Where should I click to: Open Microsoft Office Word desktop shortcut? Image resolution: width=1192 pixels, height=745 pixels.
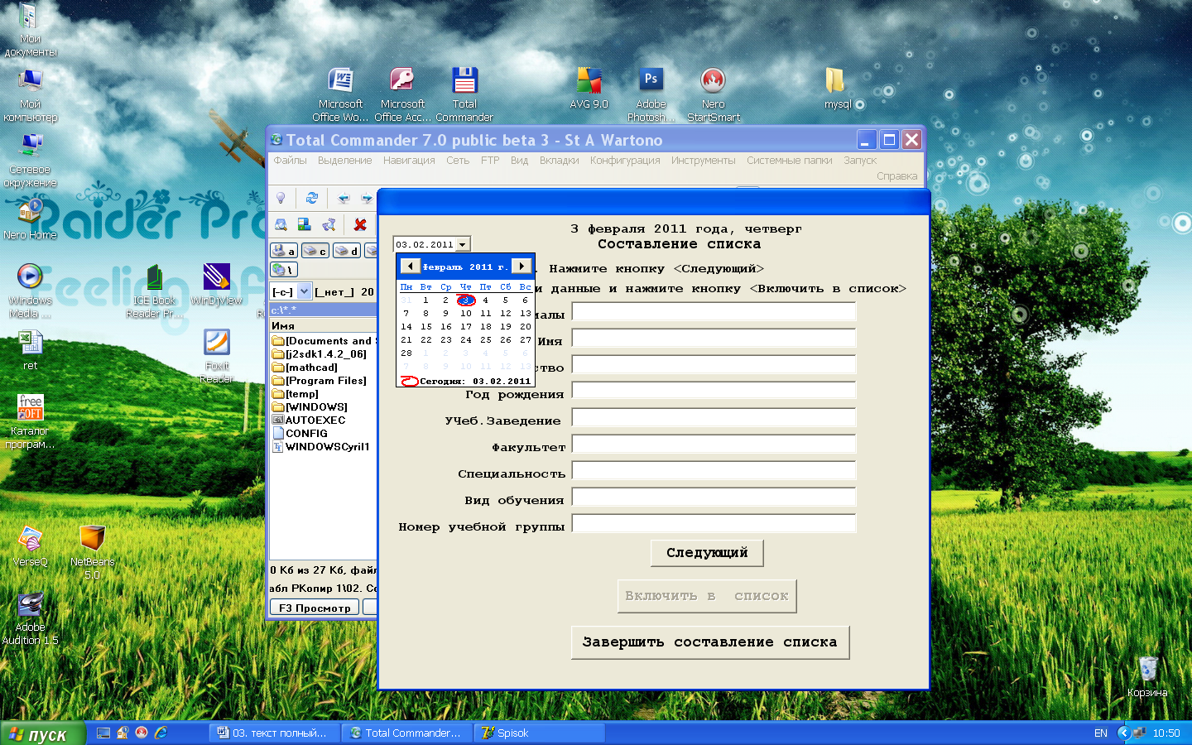340,94
